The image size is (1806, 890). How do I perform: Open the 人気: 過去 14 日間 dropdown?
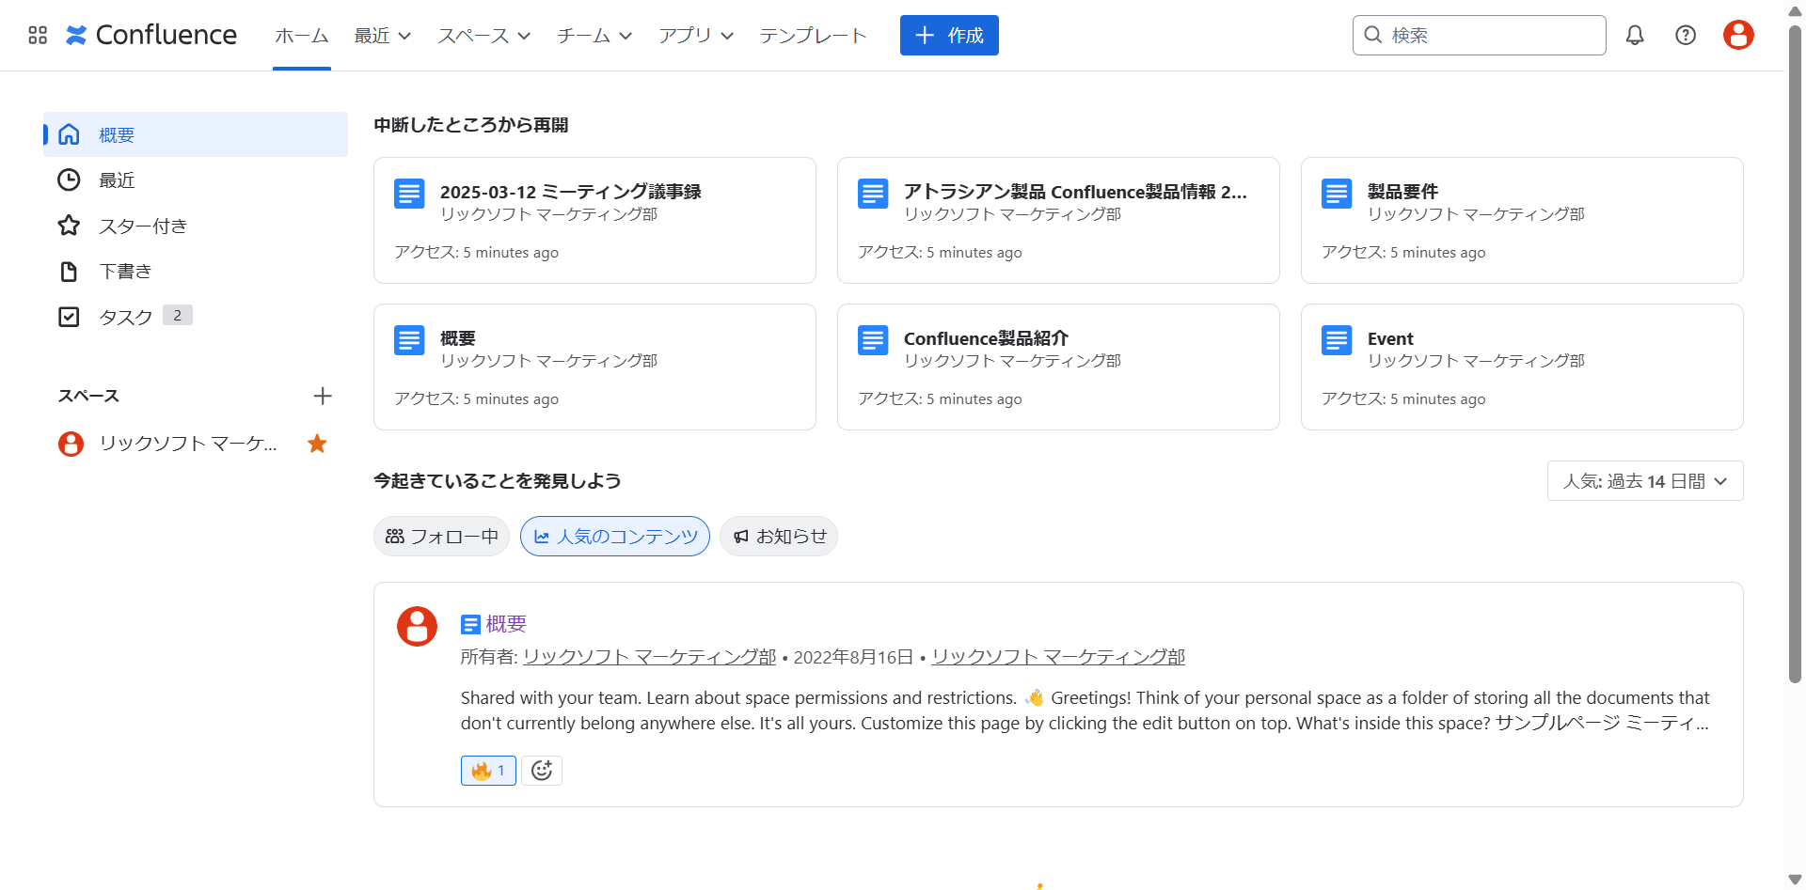[1644, 481]
